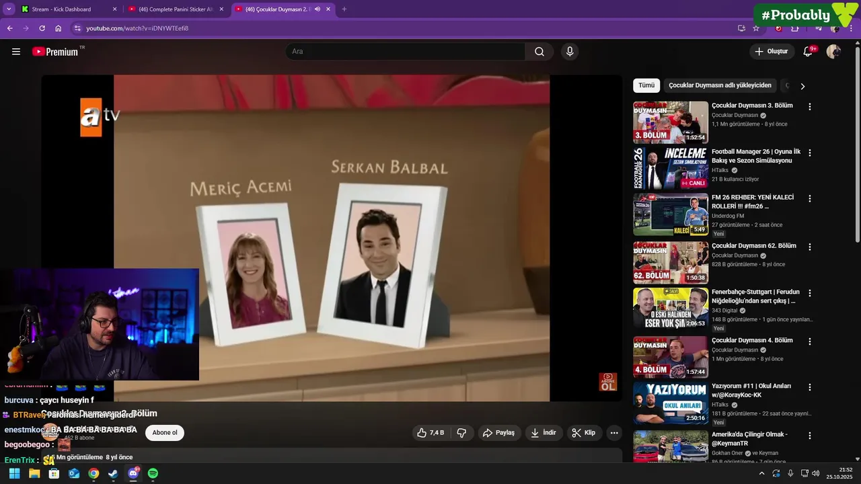The image size is (861, 484).
Task: Open options for Football Manager 26 video
Action: pos(810,153)
